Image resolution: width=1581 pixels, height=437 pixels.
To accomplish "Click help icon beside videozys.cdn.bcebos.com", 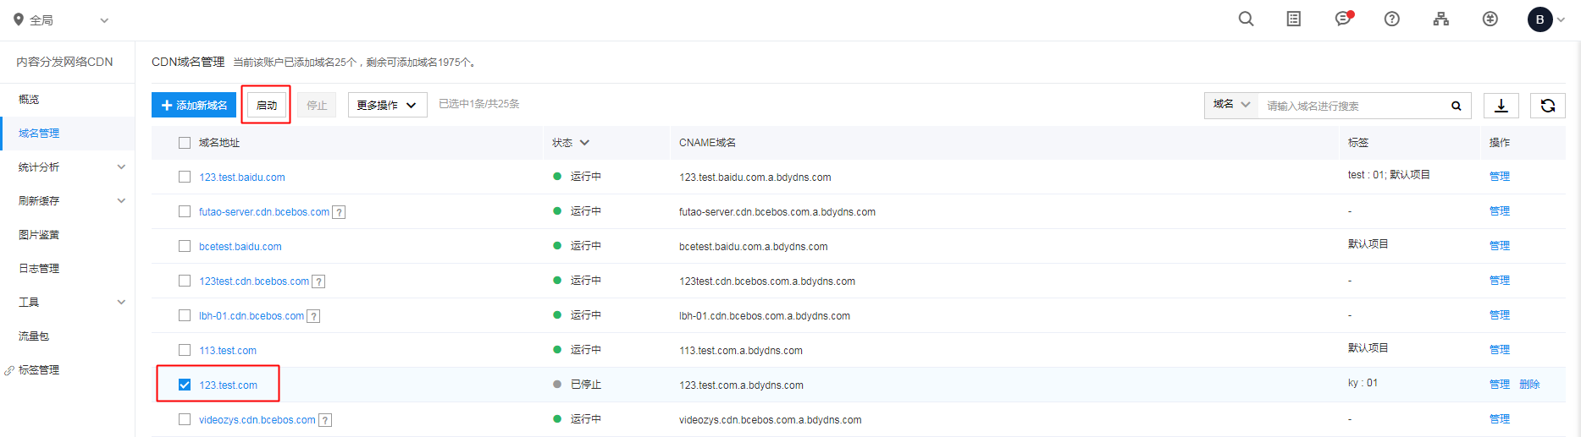I will [325, 420].
